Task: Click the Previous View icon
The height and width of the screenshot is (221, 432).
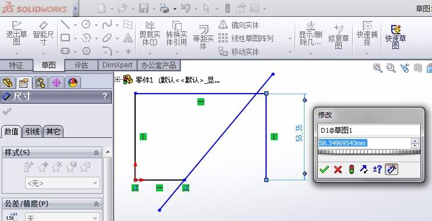Action: point(405,67)
